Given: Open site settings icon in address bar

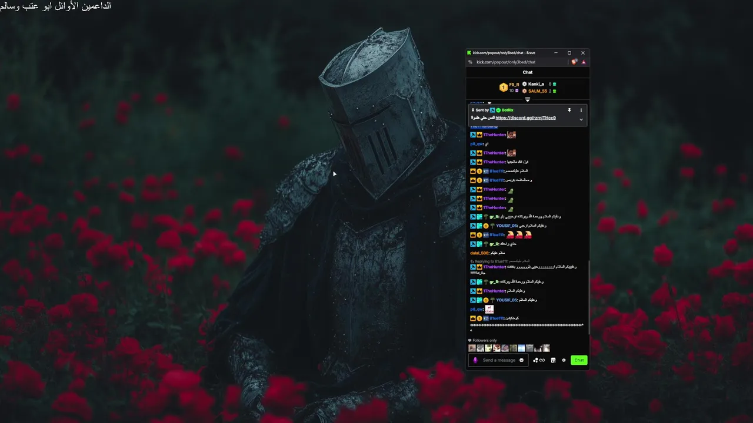Looking at the screenshot, I should pos(470,62).
